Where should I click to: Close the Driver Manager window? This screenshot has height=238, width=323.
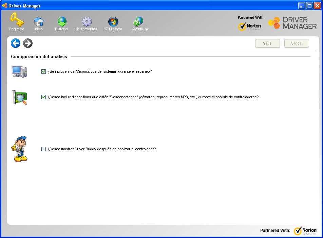(317, 5)
